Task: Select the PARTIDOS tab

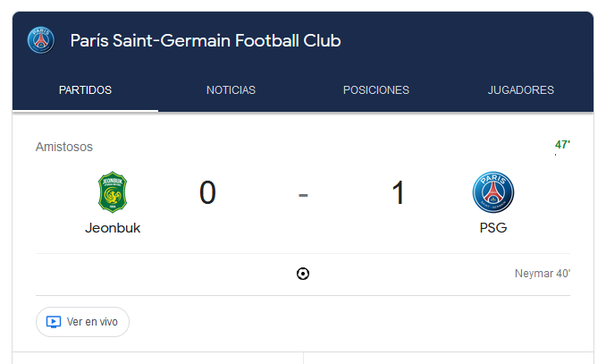Action: point(85,90)
